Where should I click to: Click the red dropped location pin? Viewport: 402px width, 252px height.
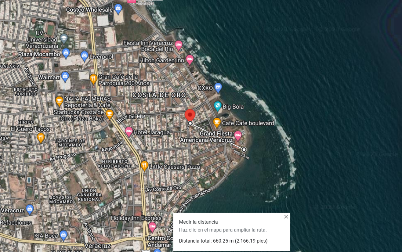click(x=190, y=115)
